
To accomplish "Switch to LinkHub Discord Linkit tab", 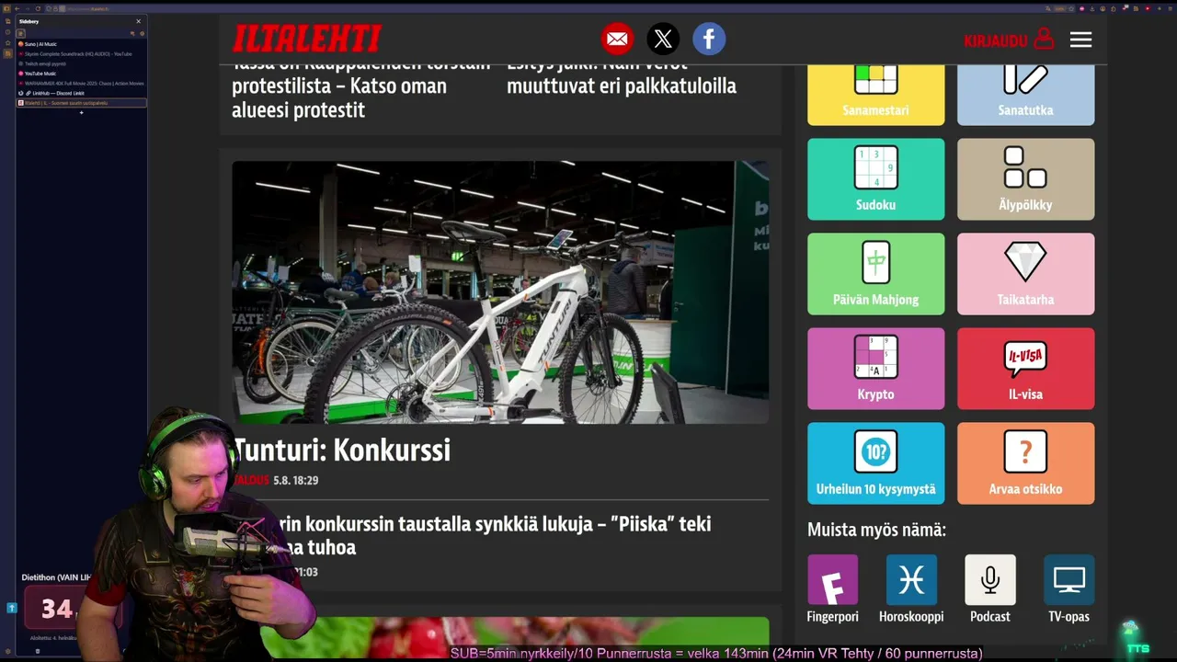I will [81, 93].
